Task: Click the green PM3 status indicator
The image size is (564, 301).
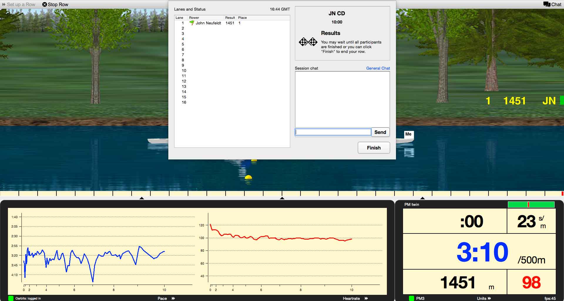Action: click(x=412, y=298)
